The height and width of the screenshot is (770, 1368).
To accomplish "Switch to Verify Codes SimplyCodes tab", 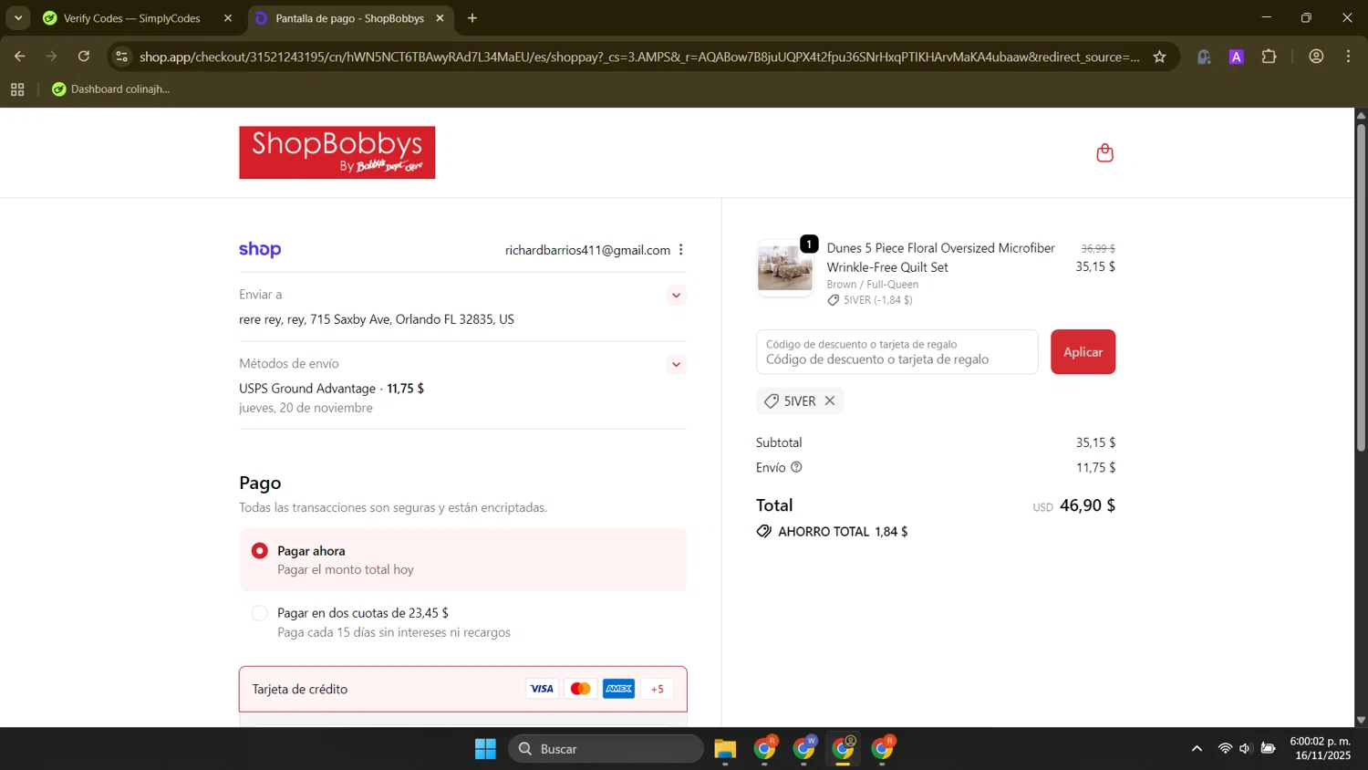I will (x=132, y=18).
